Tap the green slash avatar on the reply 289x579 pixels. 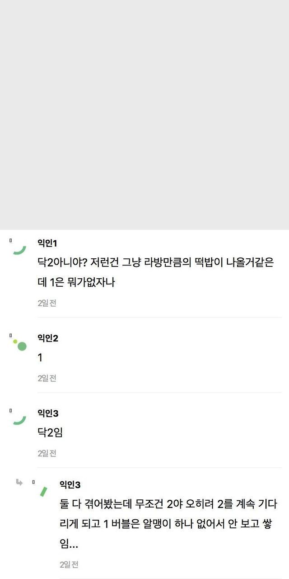(x=43, y=492)
